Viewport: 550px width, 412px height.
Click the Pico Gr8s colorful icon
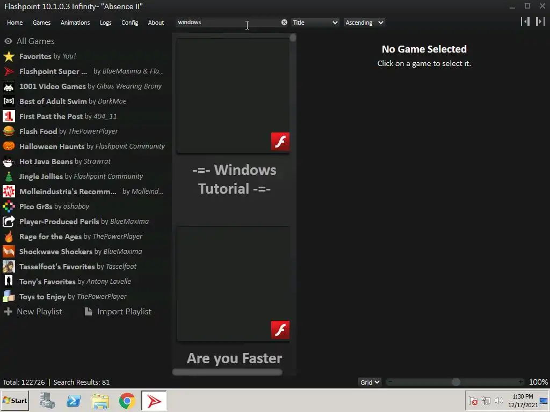click(9, 207)
